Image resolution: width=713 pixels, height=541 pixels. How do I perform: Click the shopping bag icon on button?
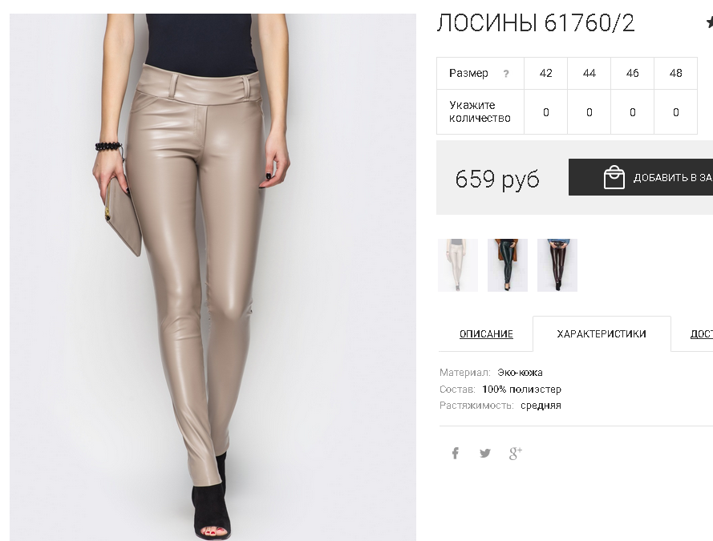click(x=614, y=177)
